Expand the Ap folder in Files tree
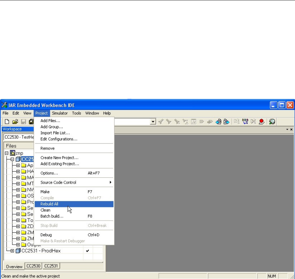295x279 pixels. (x=18, y=165)
